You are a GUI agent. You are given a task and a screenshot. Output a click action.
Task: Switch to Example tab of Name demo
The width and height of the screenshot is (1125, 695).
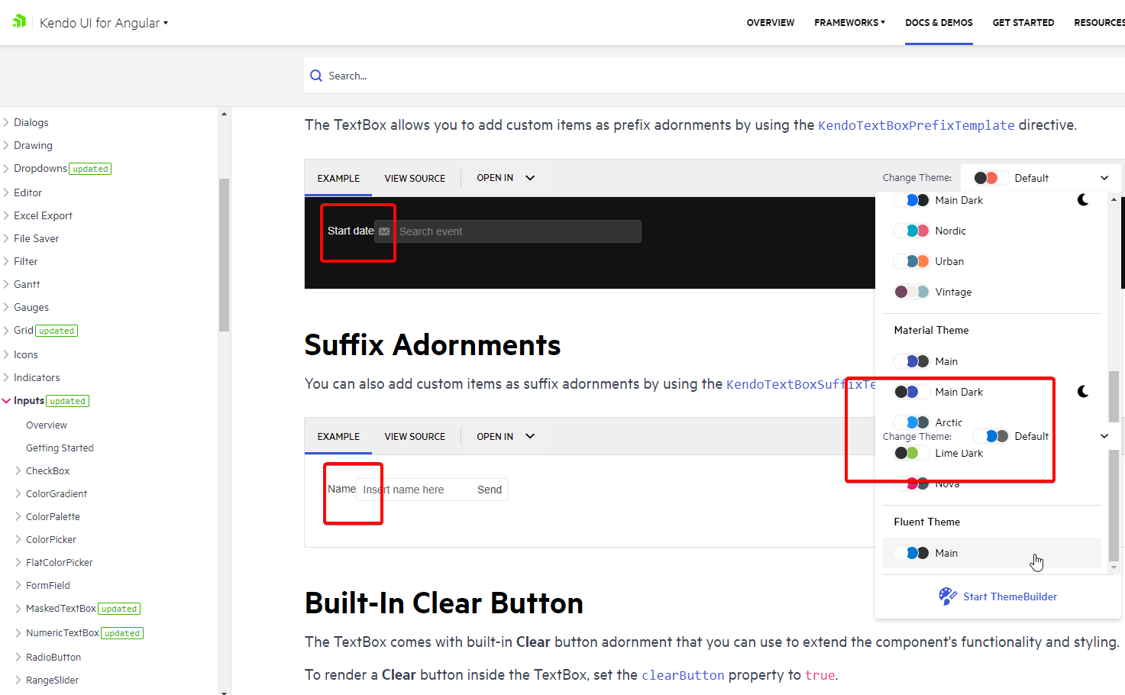(x=338, y=437)
